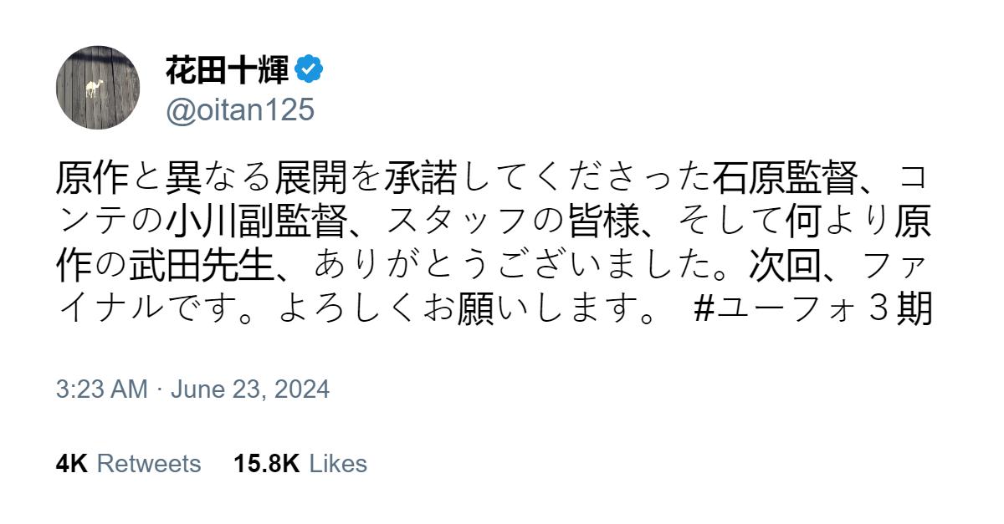The height and width of the screenshot is (524, 1004).
Task: Click the 3:23 AM timestamp
Action: click(101, 389)
